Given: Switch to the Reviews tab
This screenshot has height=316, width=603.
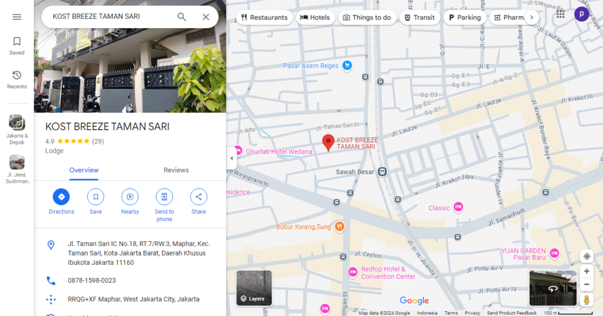Looking at the screenshot, I should pos(176,170).
